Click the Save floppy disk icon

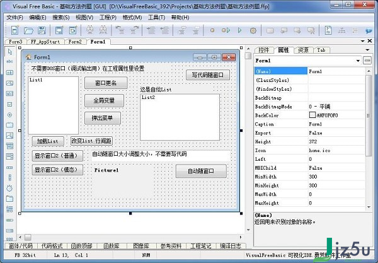[x=42, y=30]
